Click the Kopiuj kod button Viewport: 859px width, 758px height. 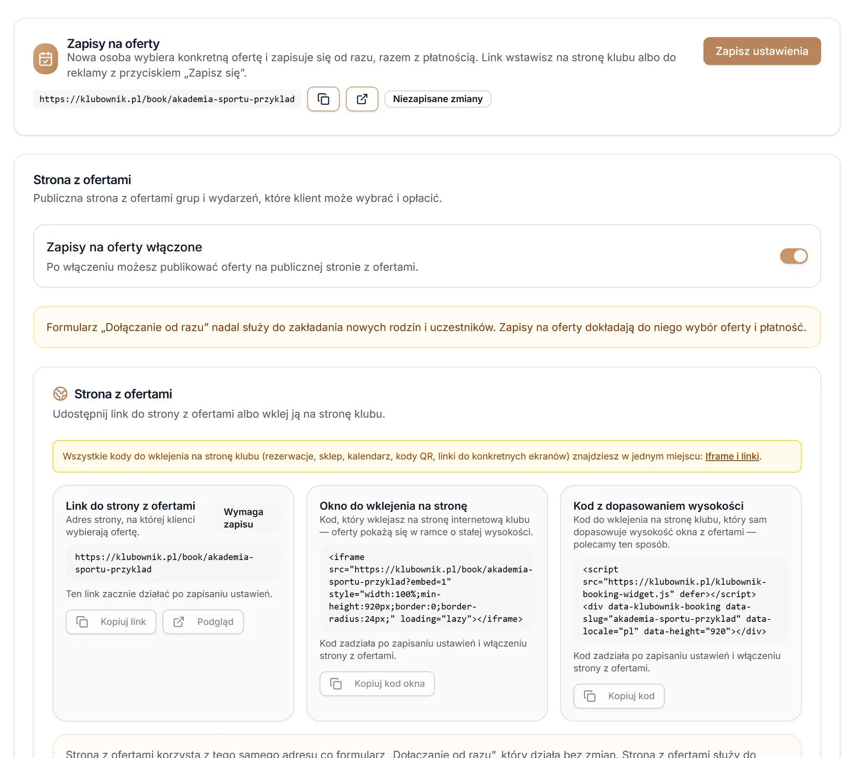coord(619,696)
